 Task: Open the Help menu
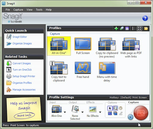pos(49,10)
